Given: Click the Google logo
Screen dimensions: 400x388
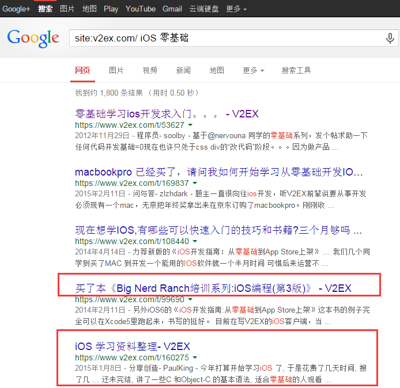Looking at the screenshot, I should 33,38.
